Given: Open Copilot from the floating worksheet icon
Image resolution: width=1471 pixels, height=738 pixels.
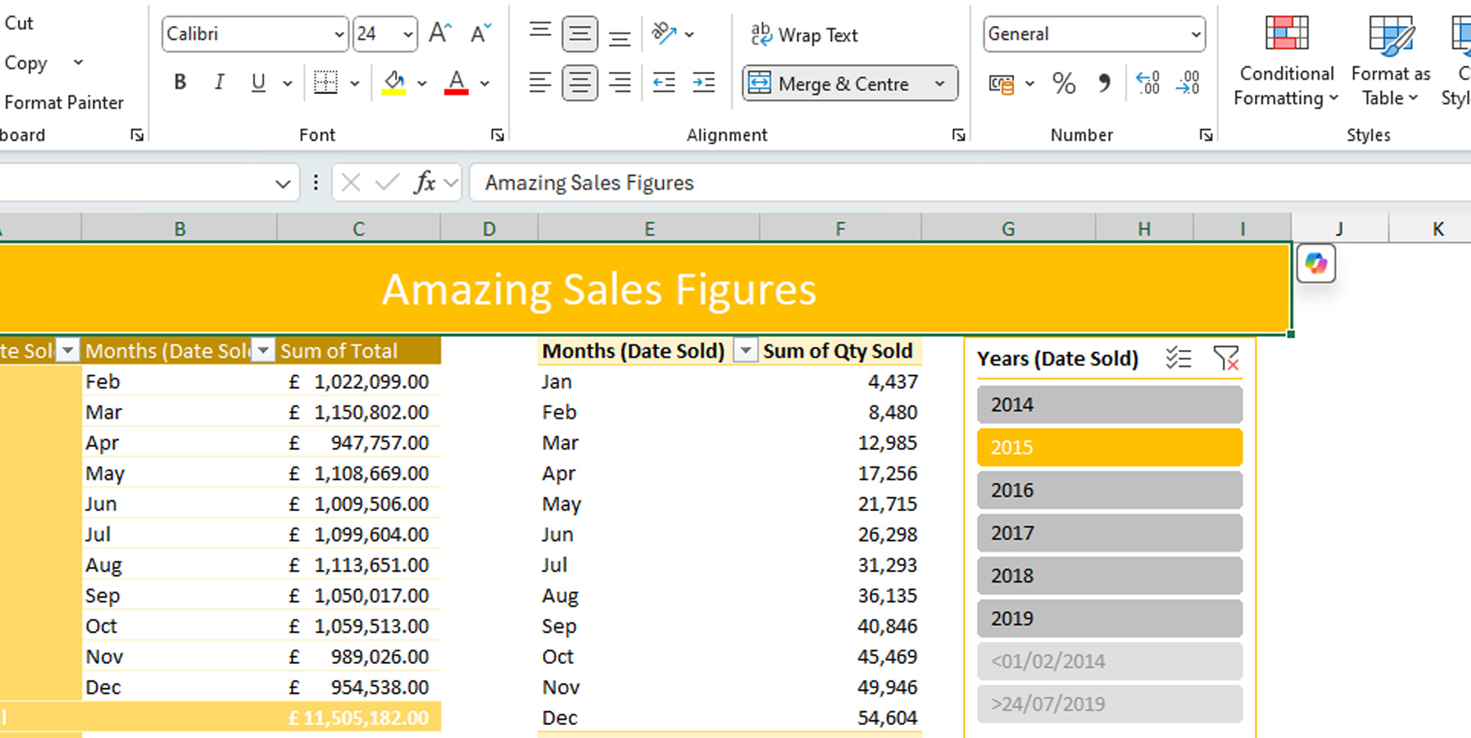Looking at the screenshot, I should point(1315,264).
